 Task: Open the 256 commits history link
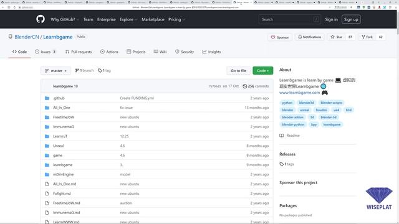point(256,86)
